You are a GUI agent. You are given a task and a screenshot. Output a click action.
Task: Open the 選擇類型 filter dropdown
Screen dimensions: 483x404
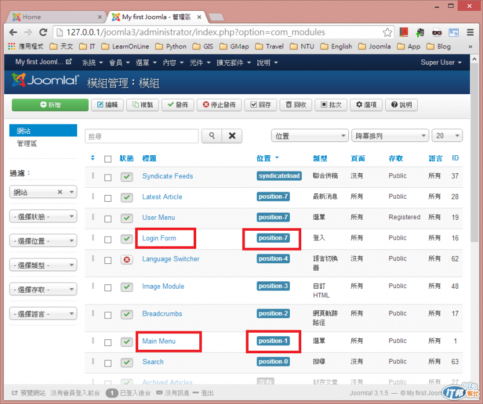(x=43, y=265)
